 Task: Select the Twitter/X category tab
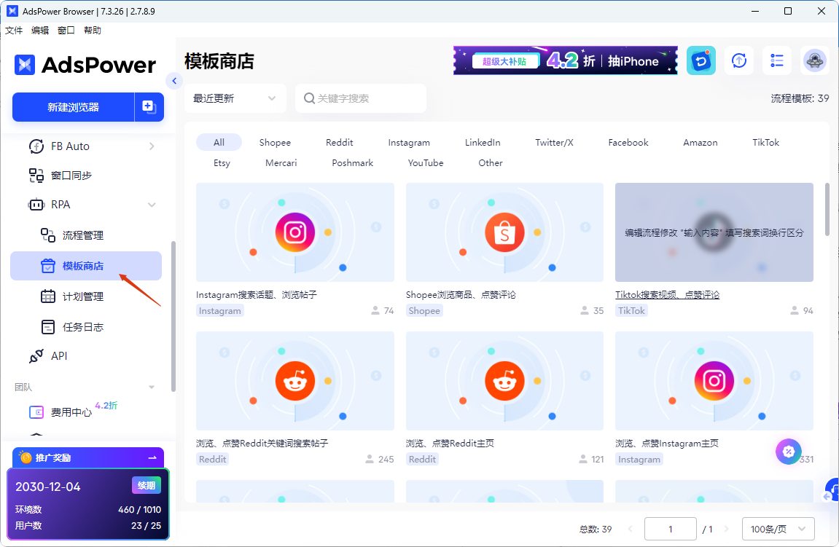click(x=554, y=142)
